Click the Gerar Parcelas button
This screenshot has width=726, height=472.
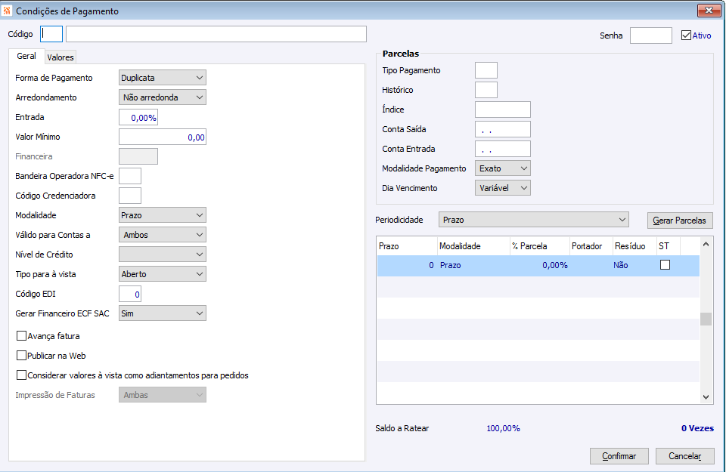coord(681,221)
